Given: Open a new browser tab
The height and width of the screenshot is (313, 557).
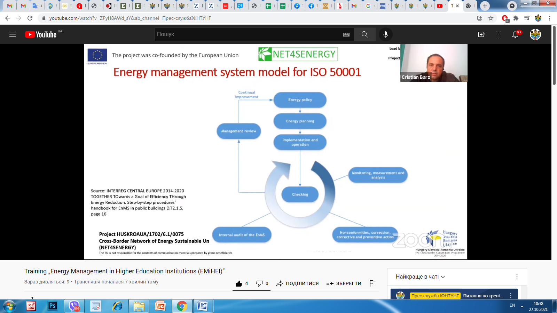Looking at the screenshot, I should 485,6.
